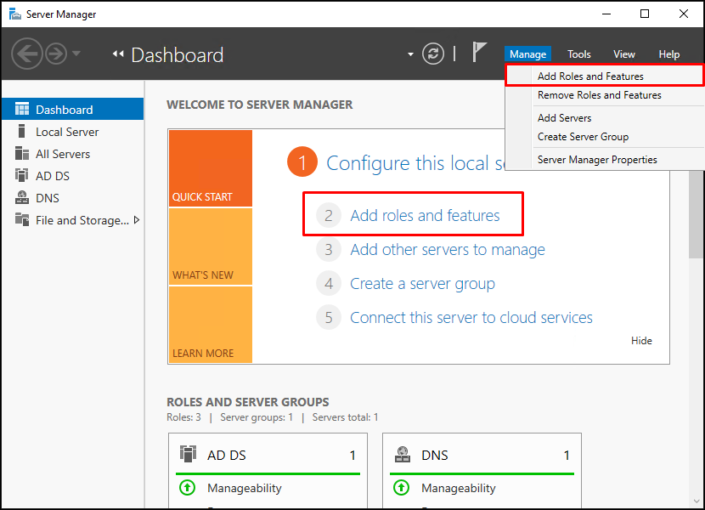The height and width of the screenshot is (510, 705).
Task: Open the AD DS role page in the sidebar
Action: coord(73,176)
